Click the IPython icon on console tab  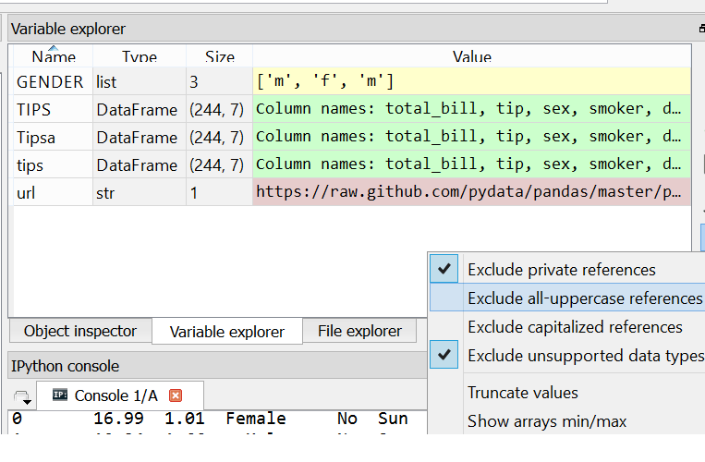coord(60,395)
